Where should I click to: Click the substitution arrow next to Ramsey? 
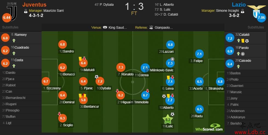14,40
